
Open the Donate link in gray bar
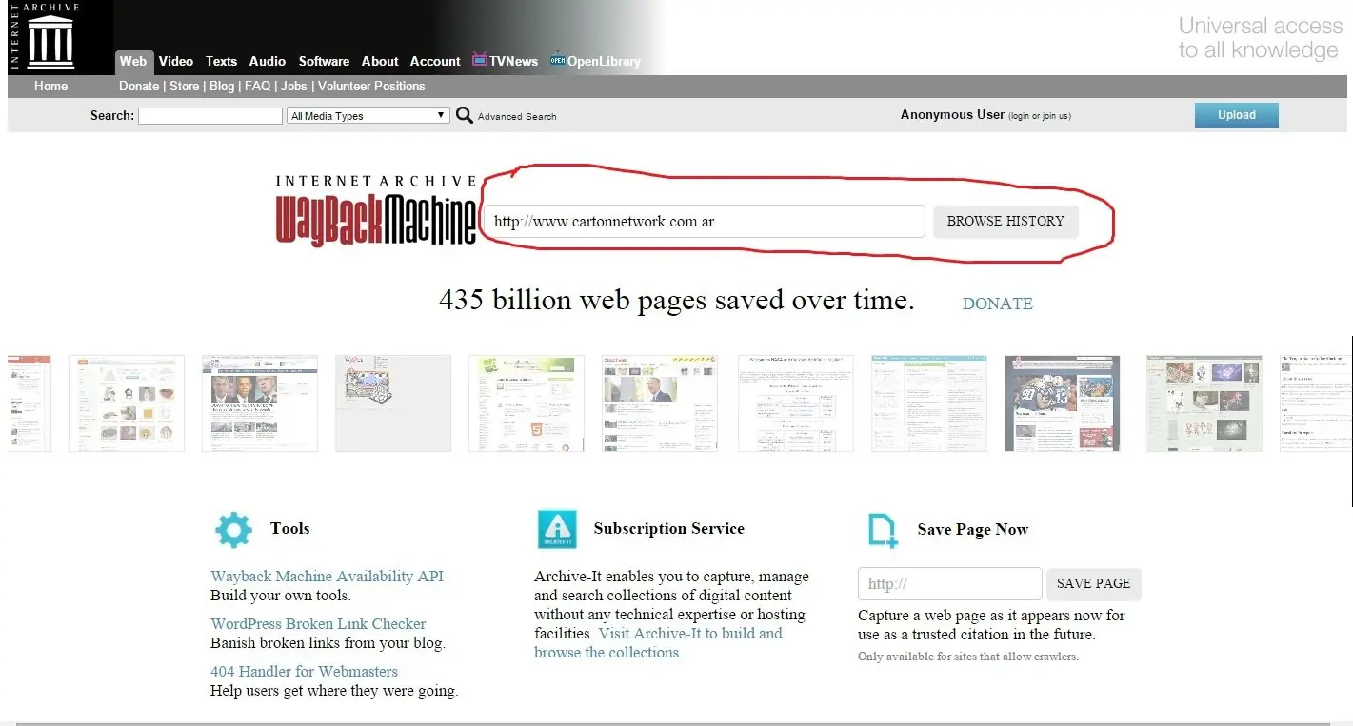139,86
